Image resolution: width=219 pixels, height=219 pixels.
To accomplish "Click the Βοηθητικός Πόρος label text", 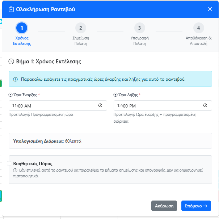I will (x=33, y=164).
